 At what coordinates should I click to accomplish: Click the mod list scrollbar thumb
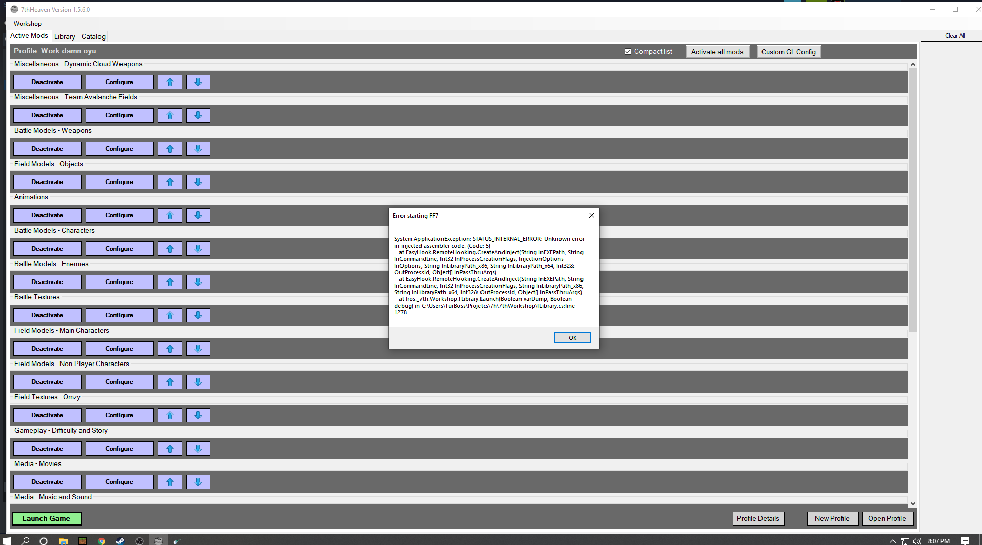pyautogui.click(x=913, y=200)
